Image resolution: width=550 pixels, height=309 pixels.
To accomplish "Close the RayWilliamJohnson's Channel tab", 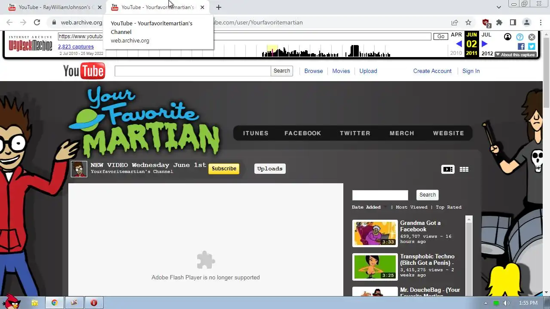I will point(100,7).
